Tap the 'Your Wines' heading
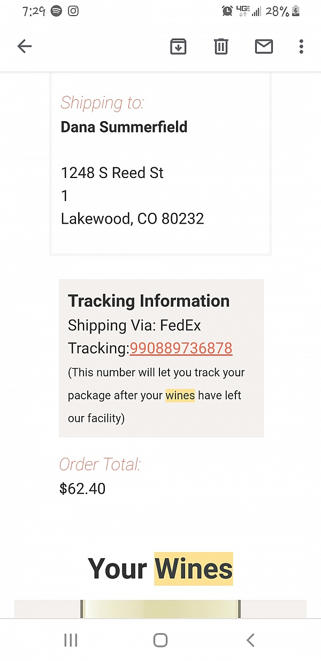This screenshot has height=661, width=321. pyautogui.click(x=160, y=568)
